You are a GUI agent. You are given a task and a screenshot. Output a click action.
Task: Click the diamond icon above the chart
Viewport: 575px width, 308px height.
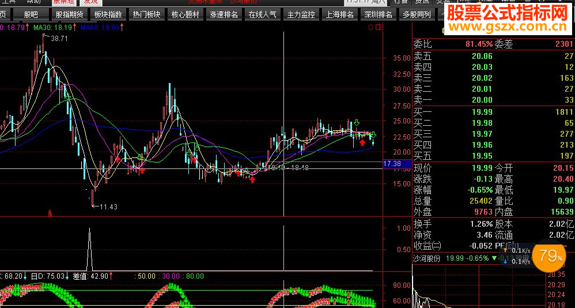(370, 27)
